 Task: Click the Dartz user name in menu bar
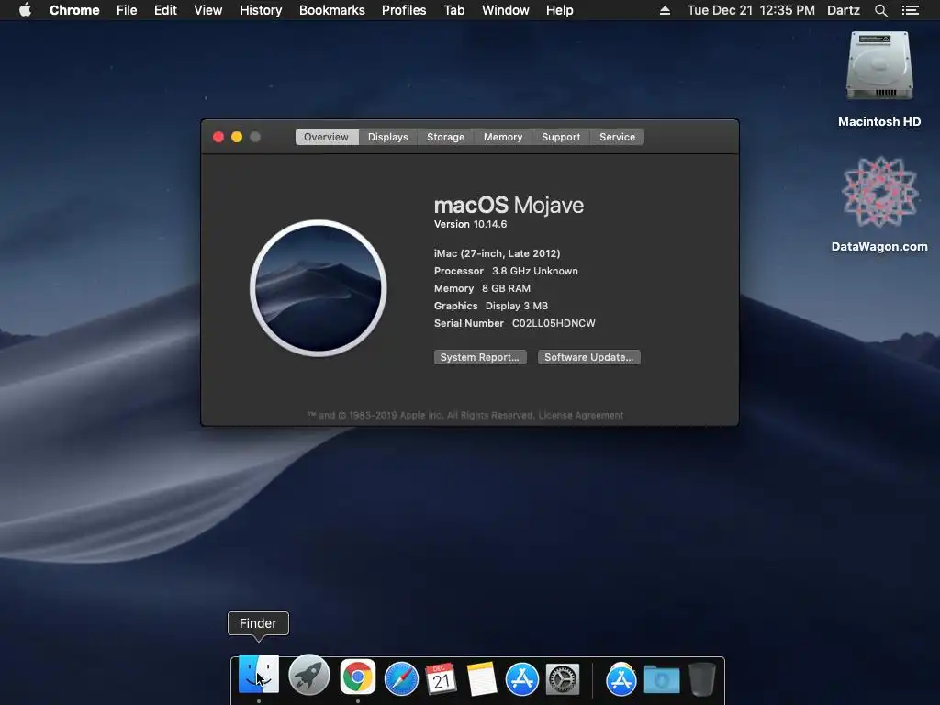tap(843, 10)
